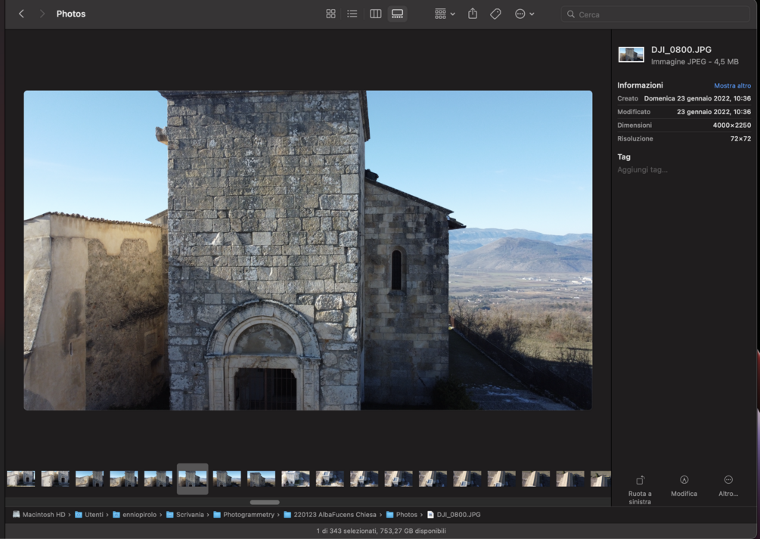Screen dimensions: 760x539
Task: Select the gallery view button
Action: (398, 14)
